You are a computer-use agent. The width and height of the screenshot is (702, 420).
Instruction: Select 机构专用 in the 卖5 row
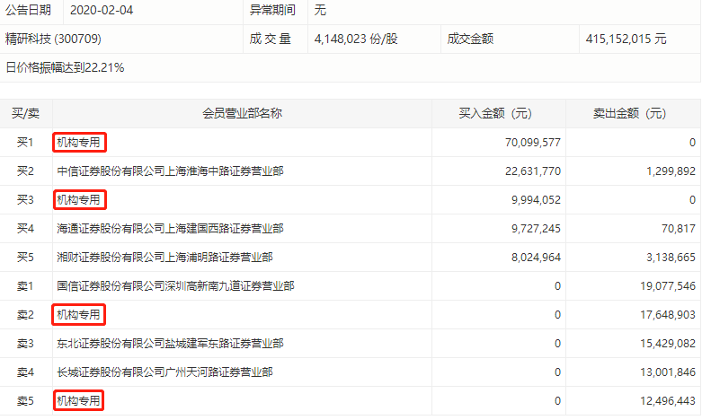pos(79,401)
